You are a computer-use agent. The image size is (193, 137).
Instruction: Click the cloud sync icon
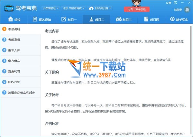[91, 8]
